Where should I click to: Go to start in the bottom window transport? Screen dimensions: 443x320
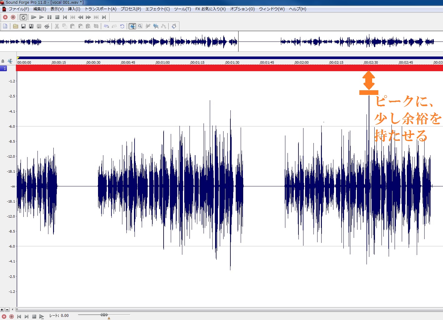[x=19, y=317]
